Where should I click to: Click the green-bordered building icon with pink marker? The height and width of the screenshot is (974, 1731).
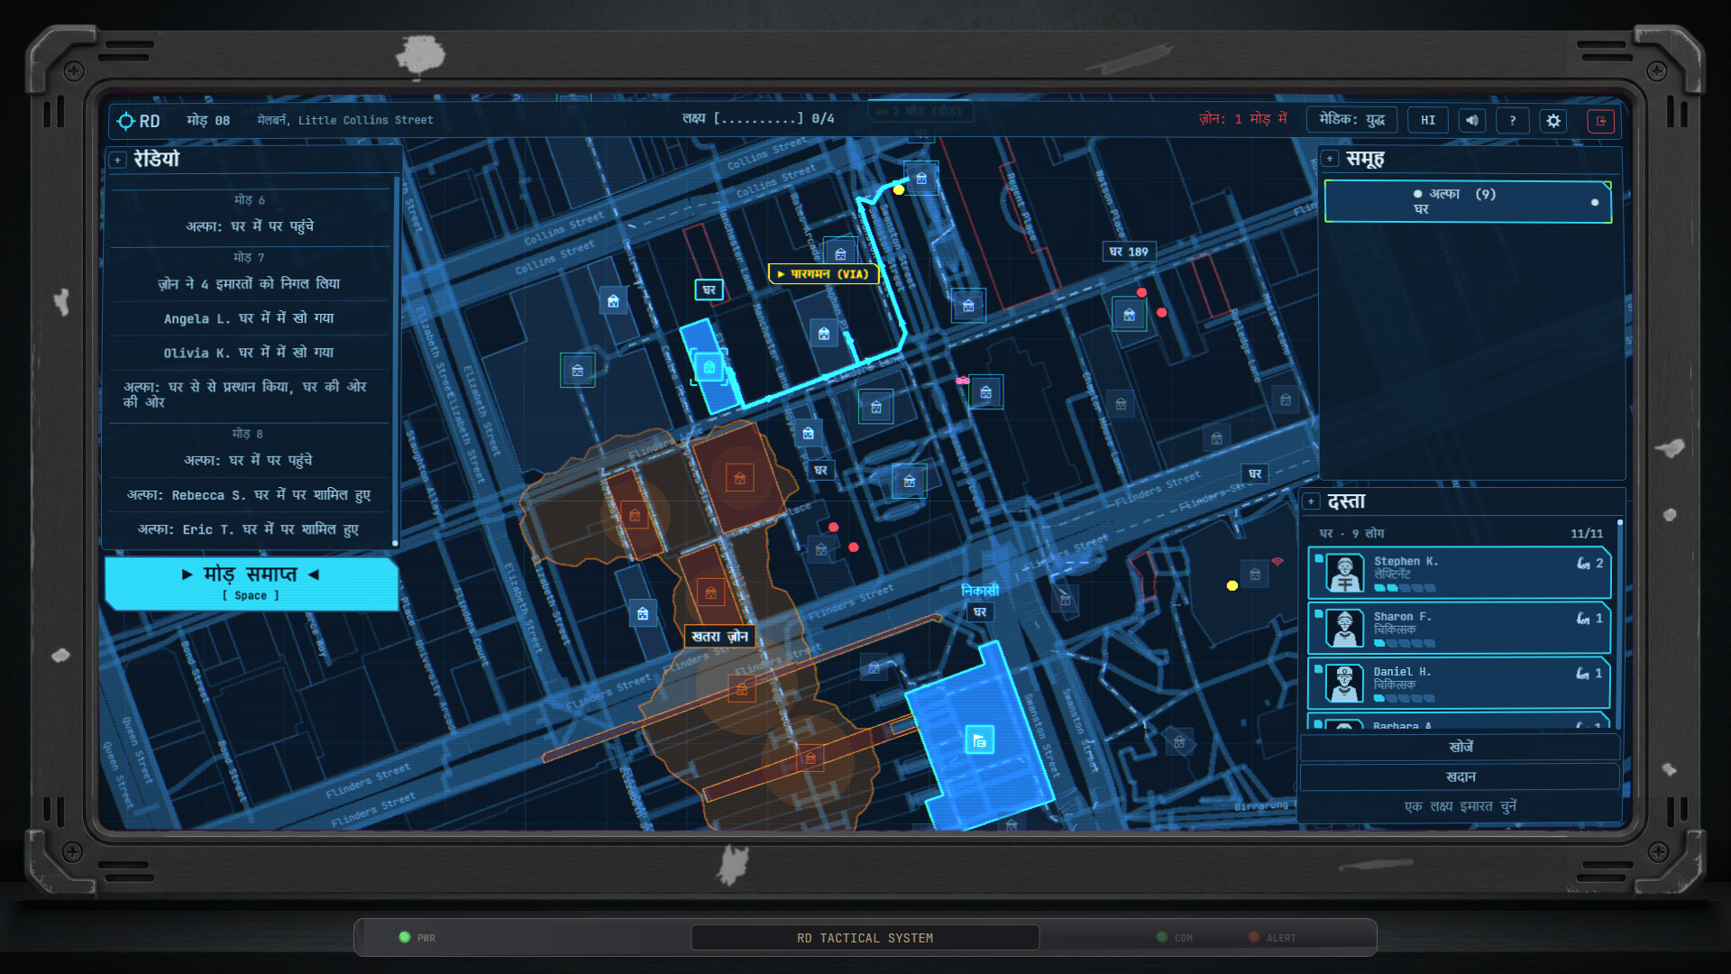point(985,392)
